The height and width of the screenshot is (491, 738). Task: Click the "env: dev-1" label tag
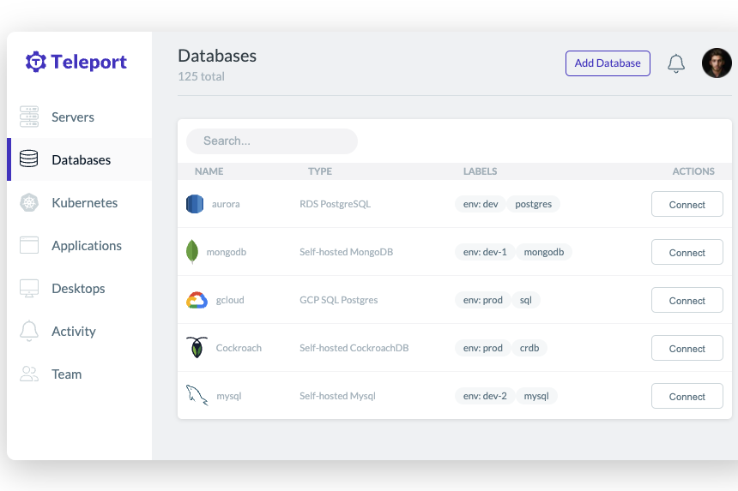click(485, 252)
